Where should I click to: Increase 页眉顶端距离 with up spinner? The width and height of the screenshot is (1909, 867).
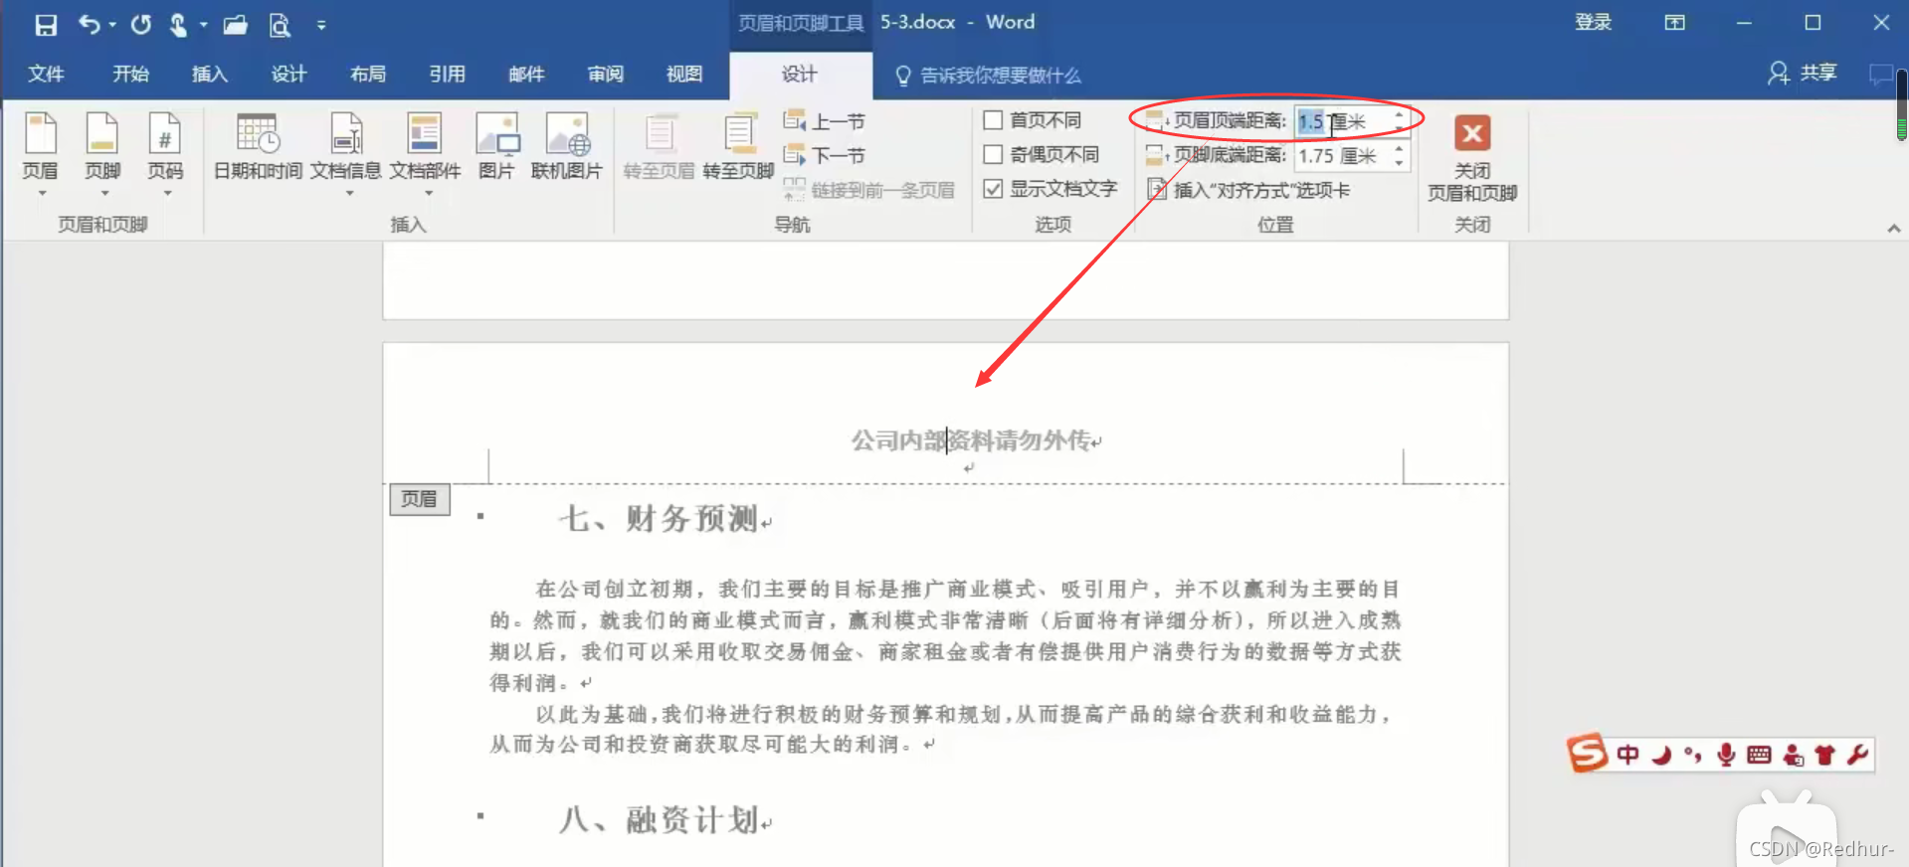click(x=1400, y=114)
